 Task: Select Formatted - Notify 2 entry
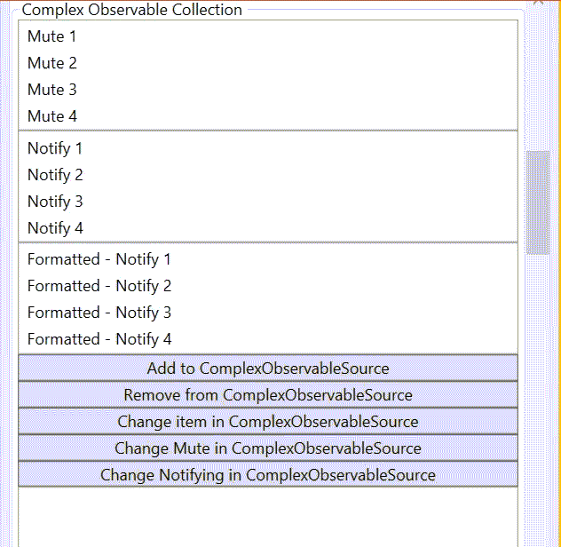pyautogui.click(x=268, y=286)
